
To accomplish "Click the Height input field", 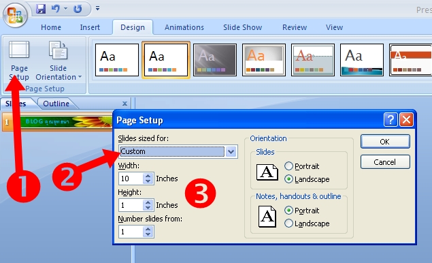I will click(x=131, y=205).
